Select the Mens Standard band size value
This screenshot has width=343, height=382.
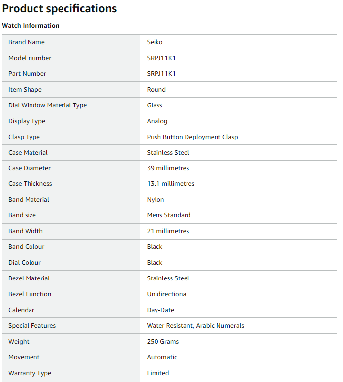click(169, 215)
